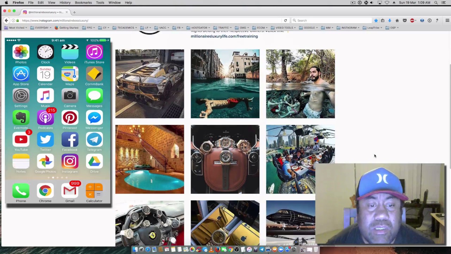Viewport: 451px width, 254px height.
Task: Open Spotlight search in the menu bar
Action: (x=436, y=2)
